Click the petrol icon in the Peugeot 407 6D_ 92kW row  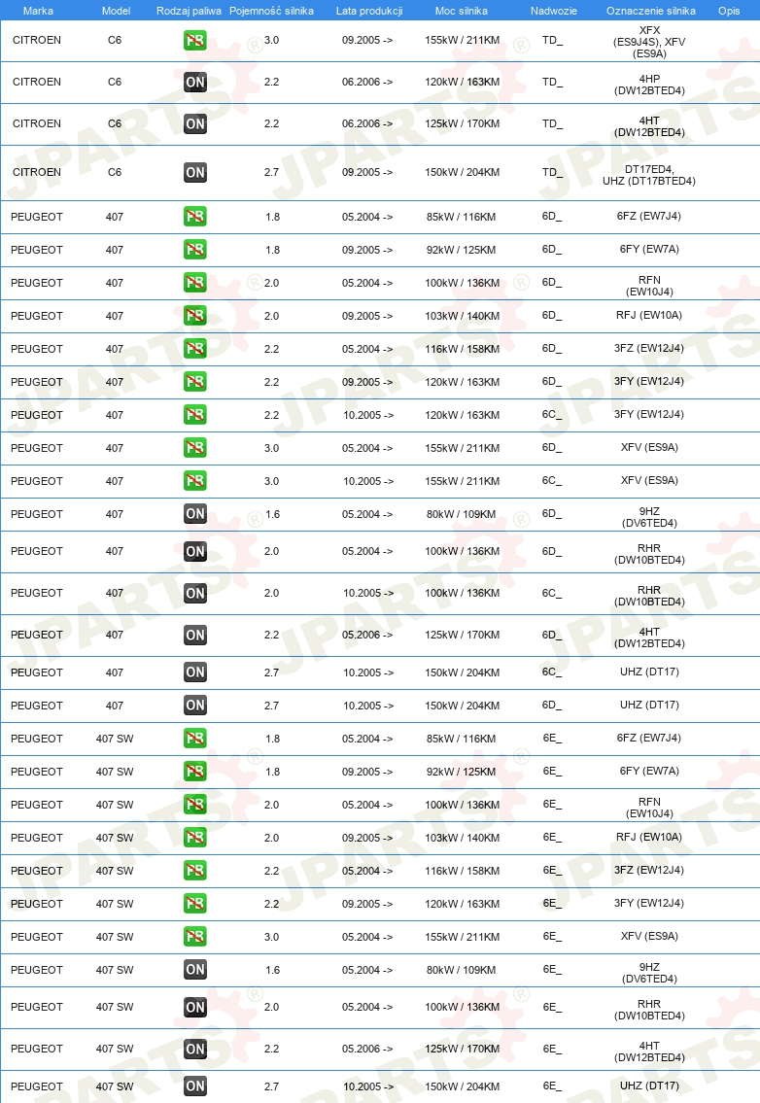point(195,250)
